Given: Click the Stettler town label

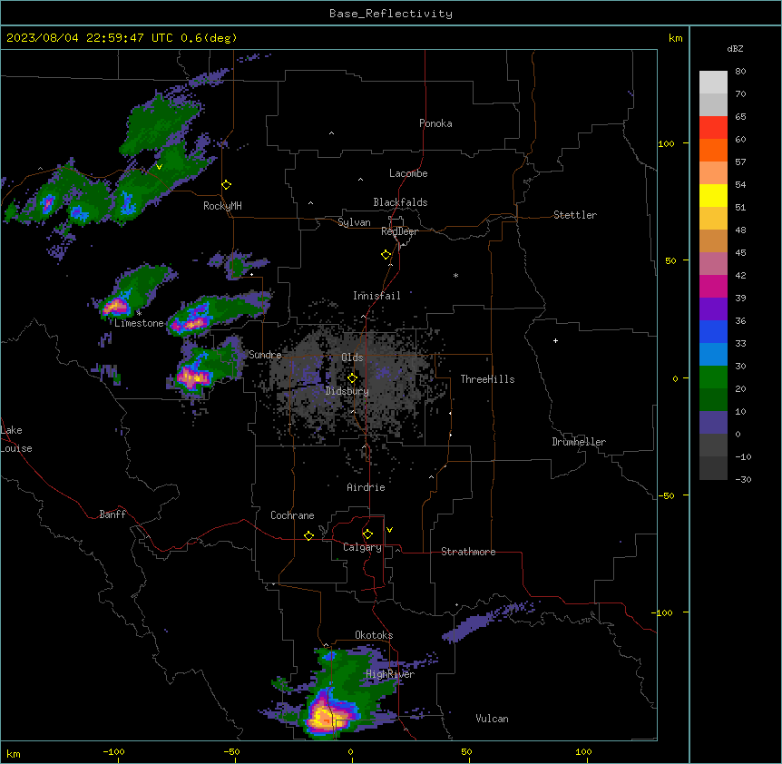Looking at the screenshot, I should (x=575, y=215).
